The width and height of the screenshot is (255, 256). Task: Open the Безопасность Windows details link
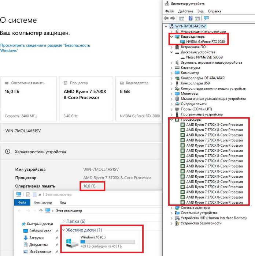click(x=45, y=48)
